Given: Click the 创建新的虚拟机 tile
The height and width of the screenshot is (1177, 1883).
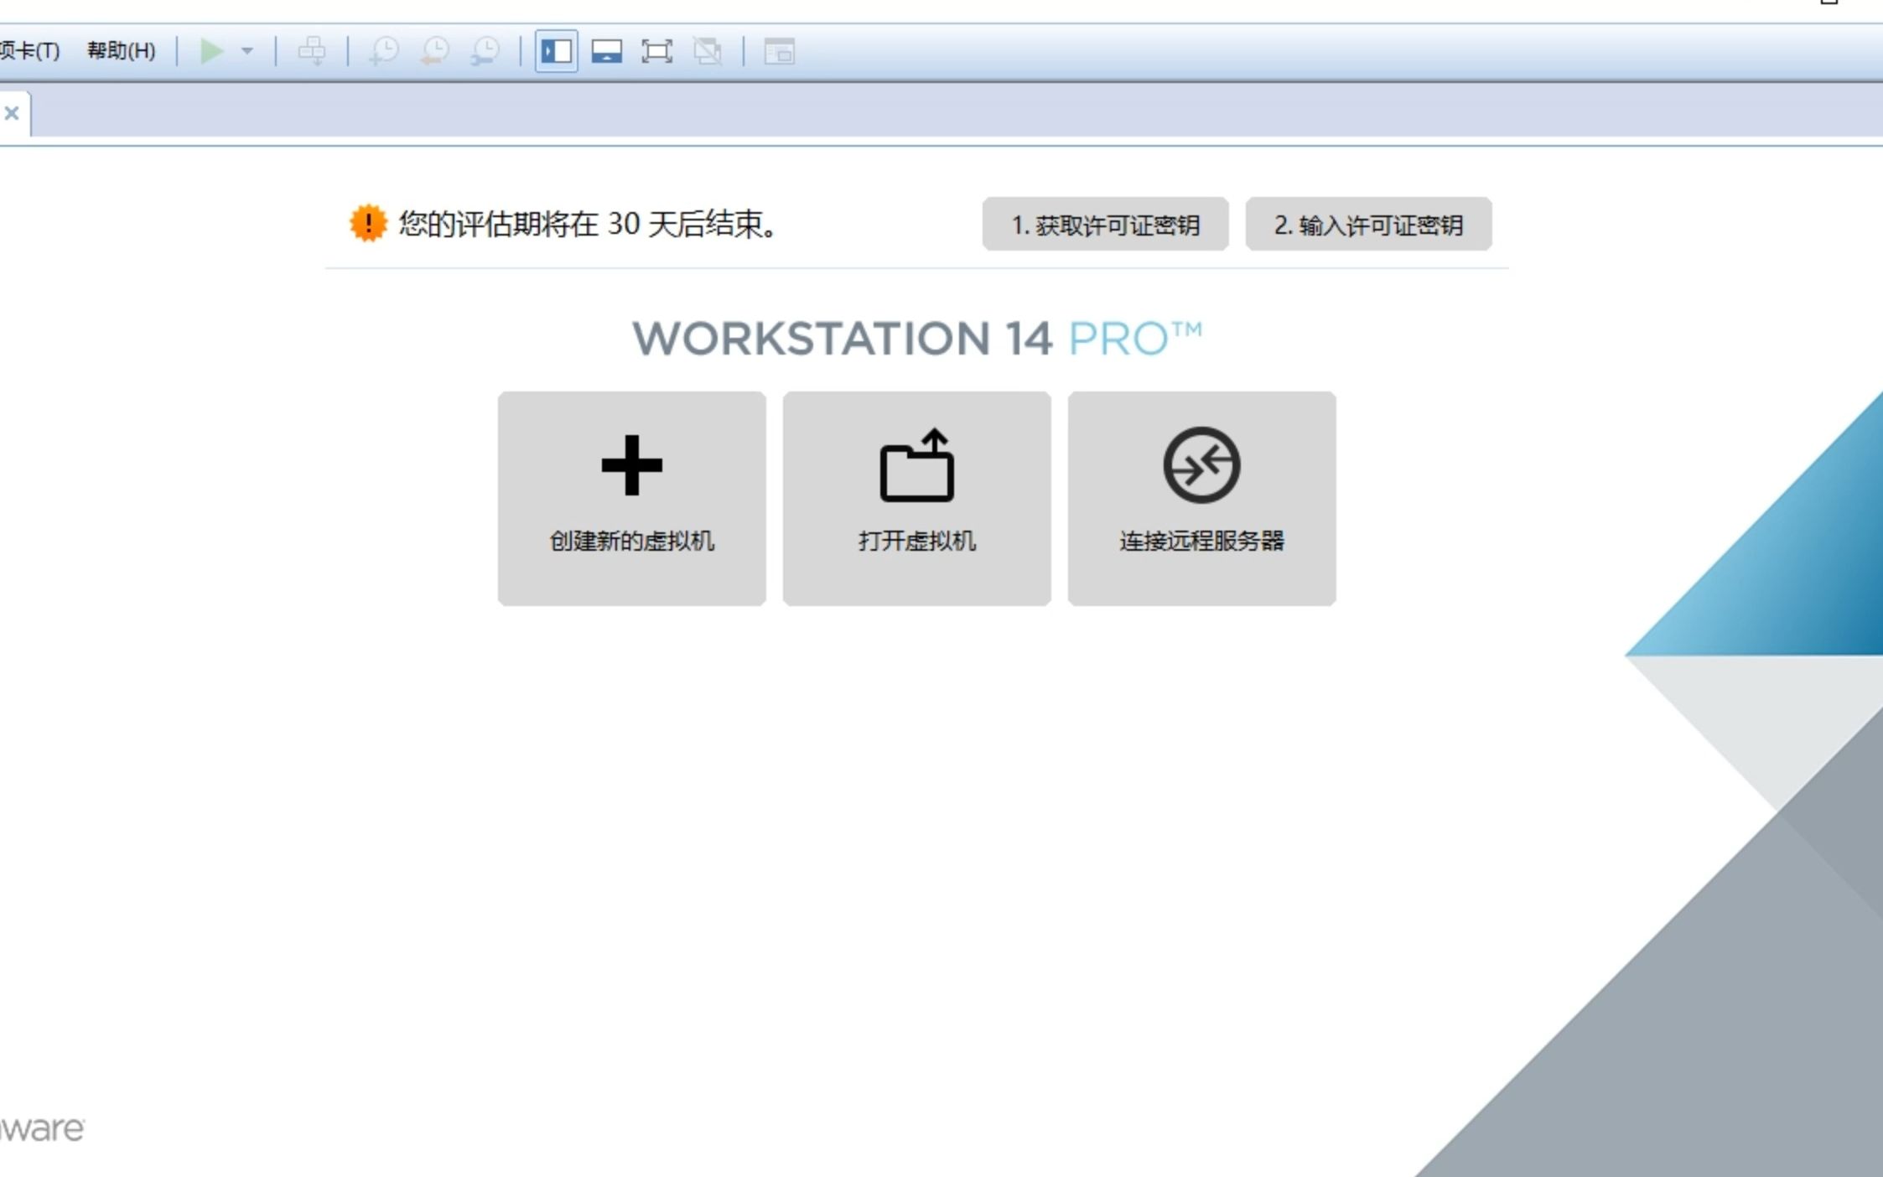Looking at the screenshot, I should coord(632,499).
